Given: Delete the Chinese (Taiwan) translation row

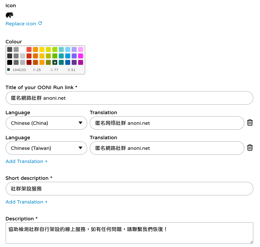Looking at the screenshot, I should [250, 148].
